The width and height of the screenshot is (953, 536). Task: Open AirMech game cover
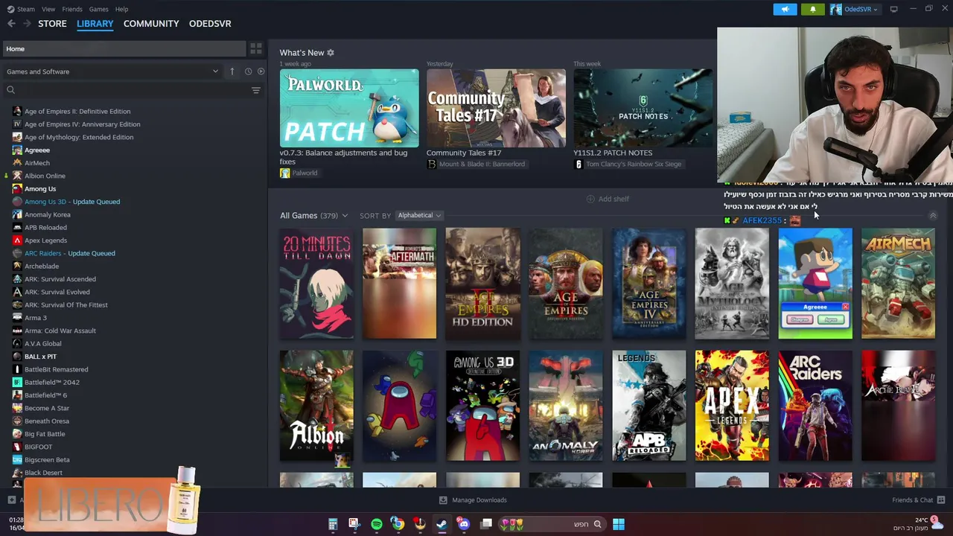click(x=898, y=284)
